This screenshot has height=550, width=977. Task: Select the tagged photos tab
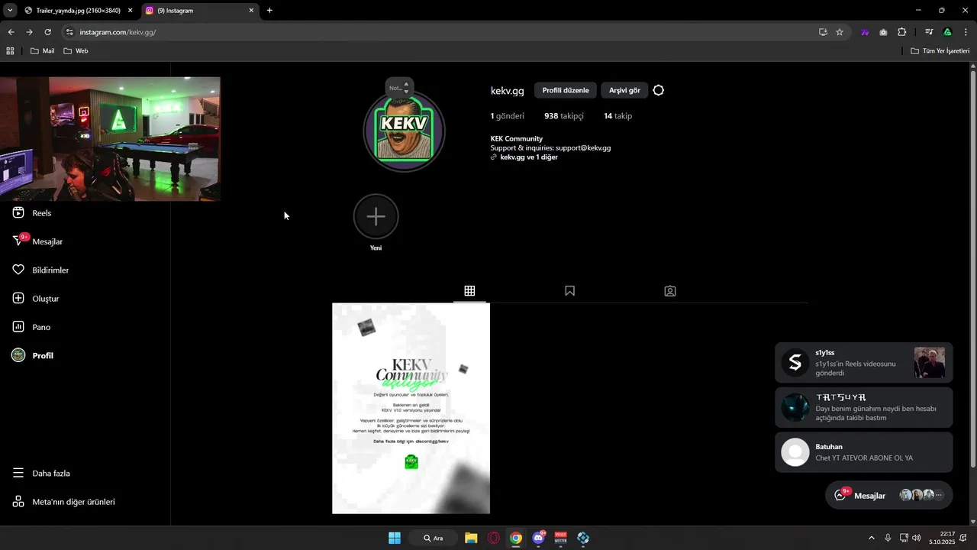[670, 291]
